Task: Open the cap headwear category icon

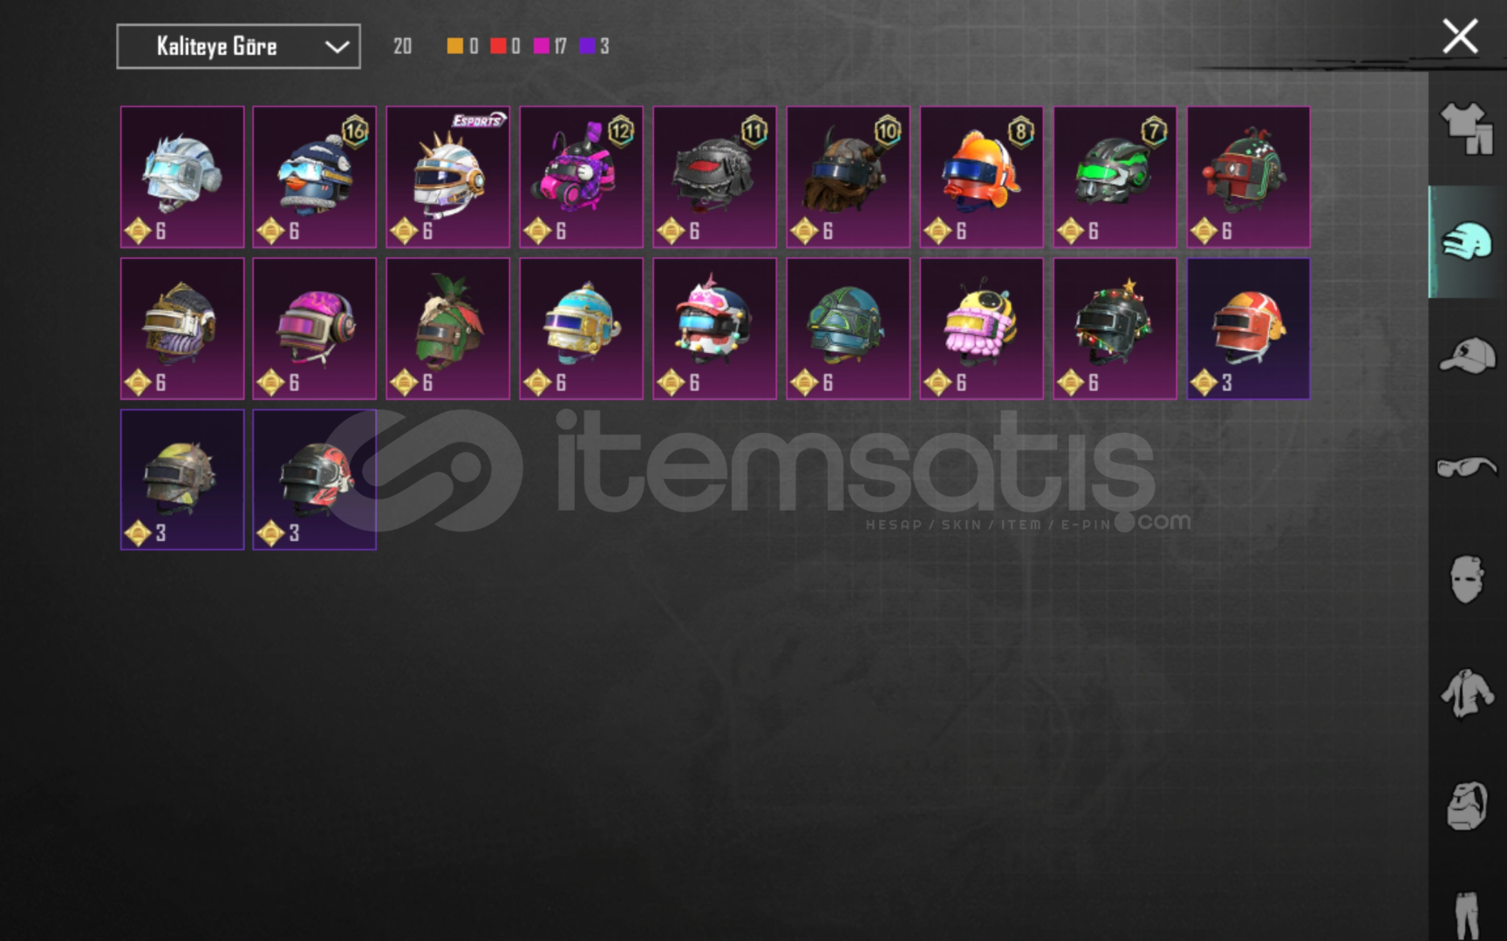Action: [x=1467, y=355]
